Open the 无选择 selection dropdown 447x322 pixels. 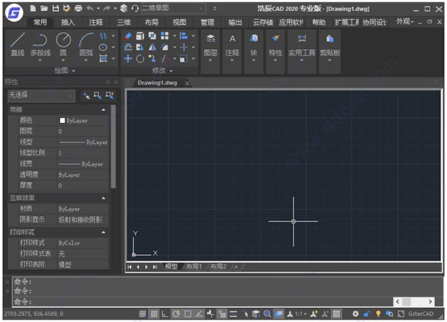click(x=41, y=95)
